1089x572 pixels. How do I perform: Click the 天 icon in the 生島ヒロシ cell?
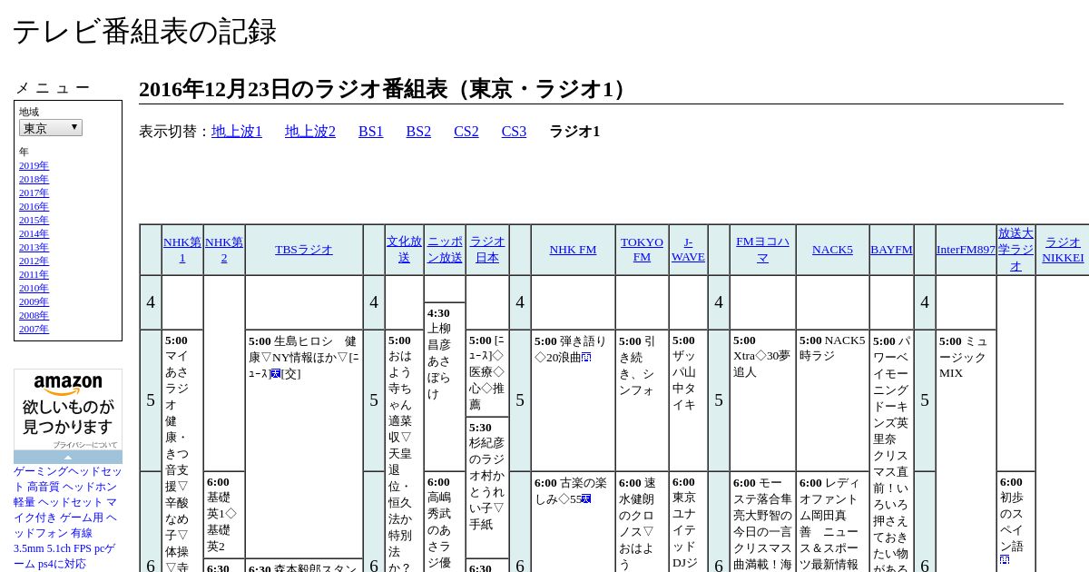tap(274, 374)
